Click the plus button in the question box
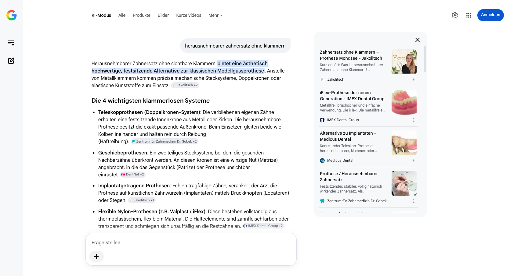 coord(96,257)
